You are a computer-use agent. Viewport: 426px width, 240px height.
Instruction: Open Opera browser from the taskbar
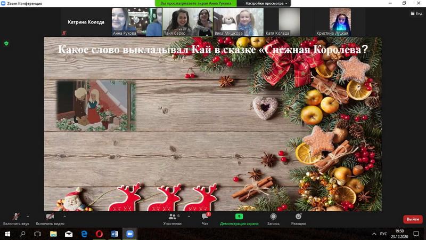(x=99, y=234)
